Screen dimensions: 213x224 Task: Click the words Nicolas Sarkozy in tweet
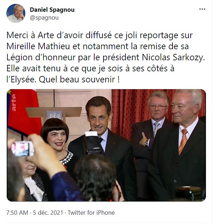[x=173, y=57]
